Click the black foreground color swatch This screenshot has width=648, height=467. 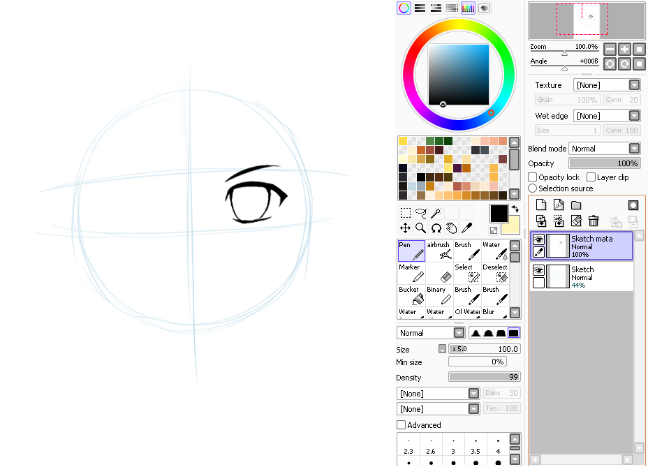coord(499,214)
